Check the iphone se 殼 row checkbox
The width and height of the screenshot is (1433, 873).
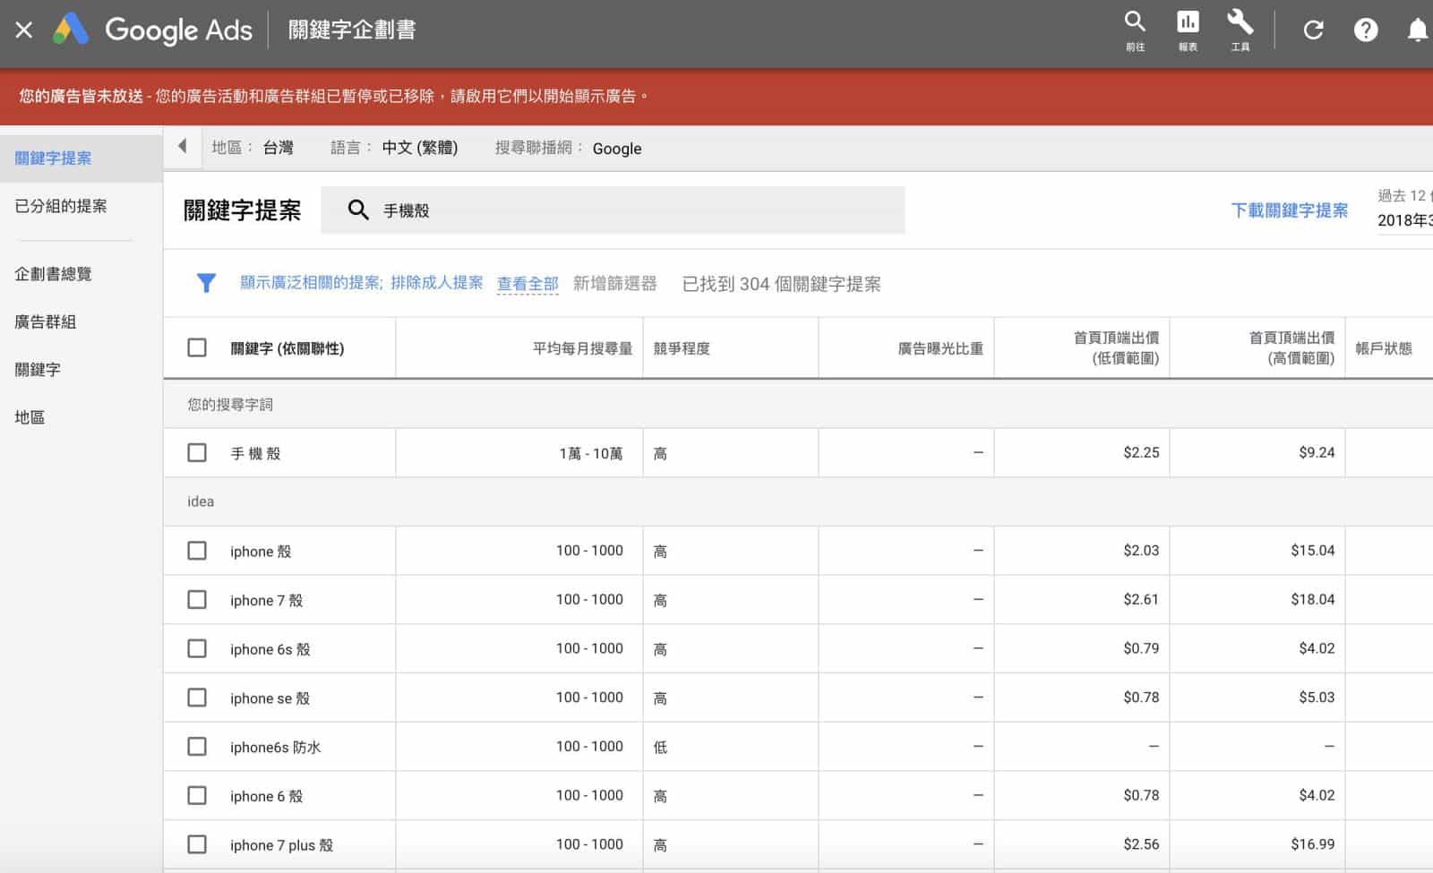[x=197, y=698]
